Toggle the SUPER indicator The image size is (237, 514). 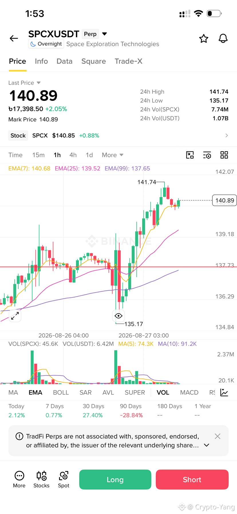135,392
